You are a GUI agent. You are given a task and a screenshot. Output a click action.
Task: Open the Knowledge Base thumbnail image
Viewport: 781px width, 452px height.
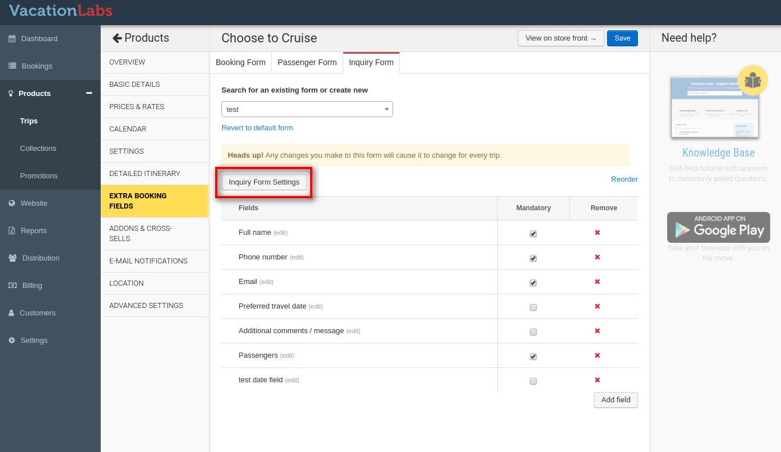(715, 107)
